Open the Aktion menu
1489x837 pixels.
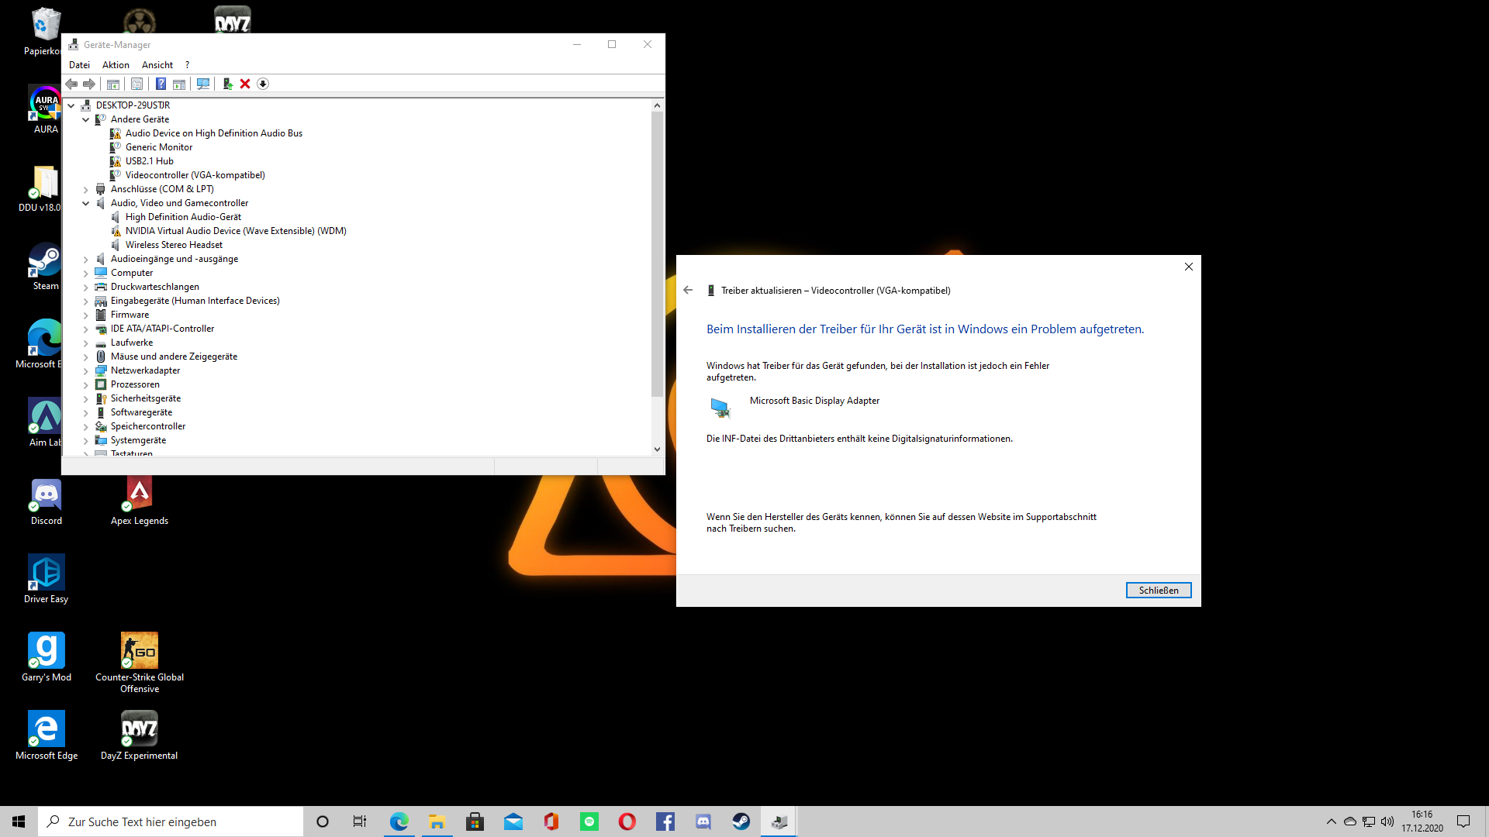coord(116,65)
